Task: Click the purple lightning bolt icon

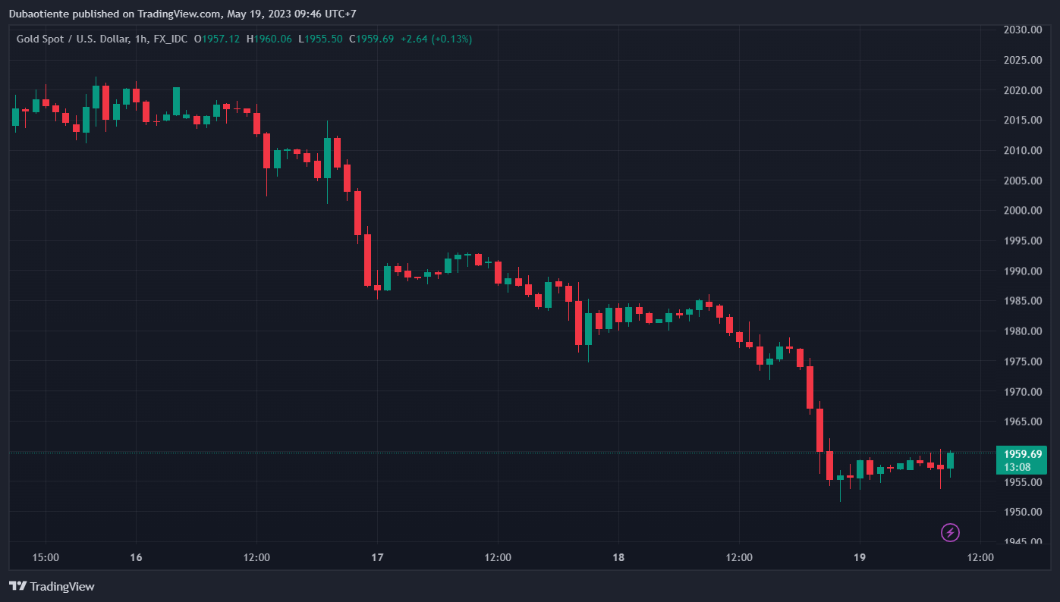Action: [950, 532]
